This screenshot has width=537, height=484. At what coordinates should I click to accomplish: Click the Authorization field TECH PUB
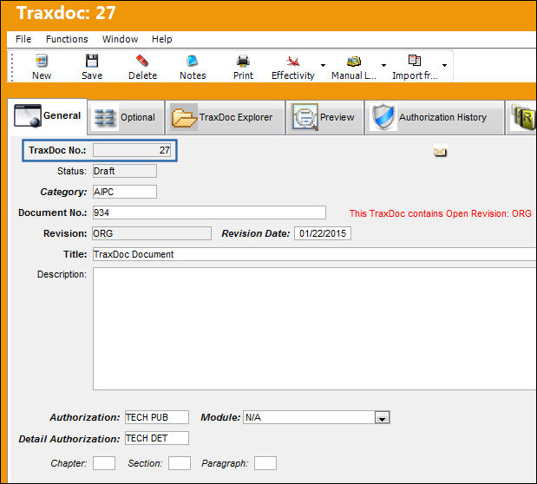[156, 417]
